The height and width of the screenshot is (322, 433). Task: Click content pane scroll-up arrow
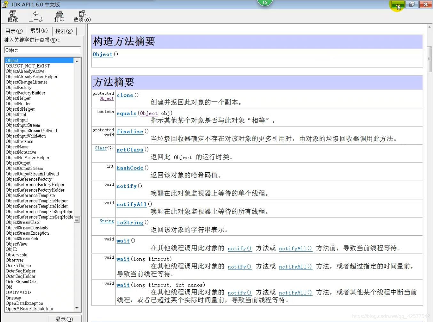pyautogui.click(x=429, y=27)
